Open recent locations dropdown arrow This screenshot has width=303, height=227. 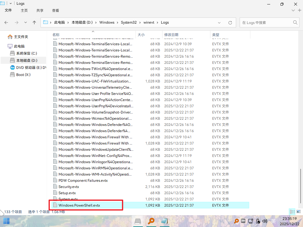click(x=25, y=22)
